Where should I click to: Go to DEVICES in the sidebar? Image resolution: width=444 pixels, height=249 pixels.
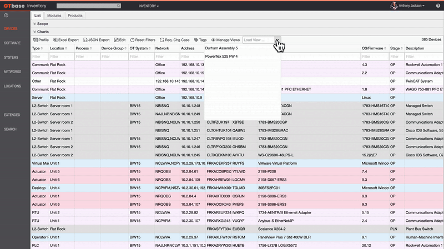click(11, 29)
